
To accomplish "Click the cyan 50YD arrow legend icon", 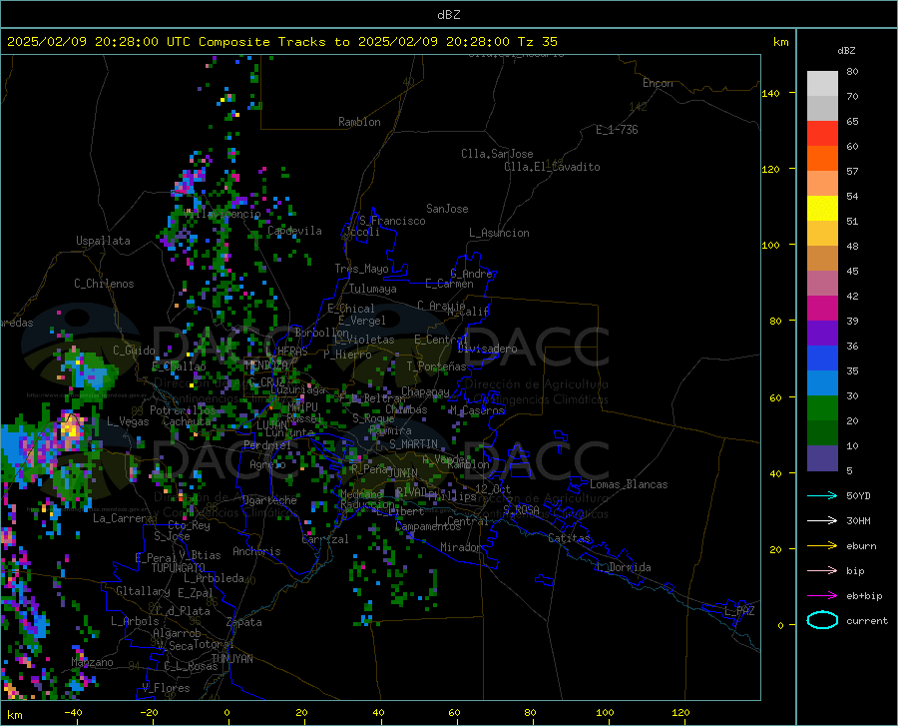I will [x=822, y=495].
